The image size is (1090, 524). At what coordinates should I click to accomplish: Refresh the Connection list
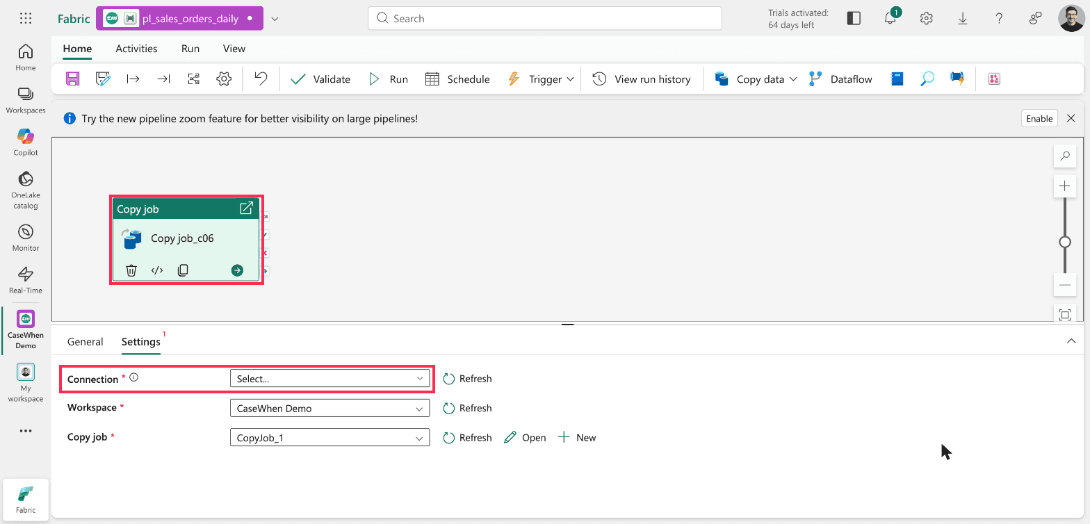click(x=467, y=379)
